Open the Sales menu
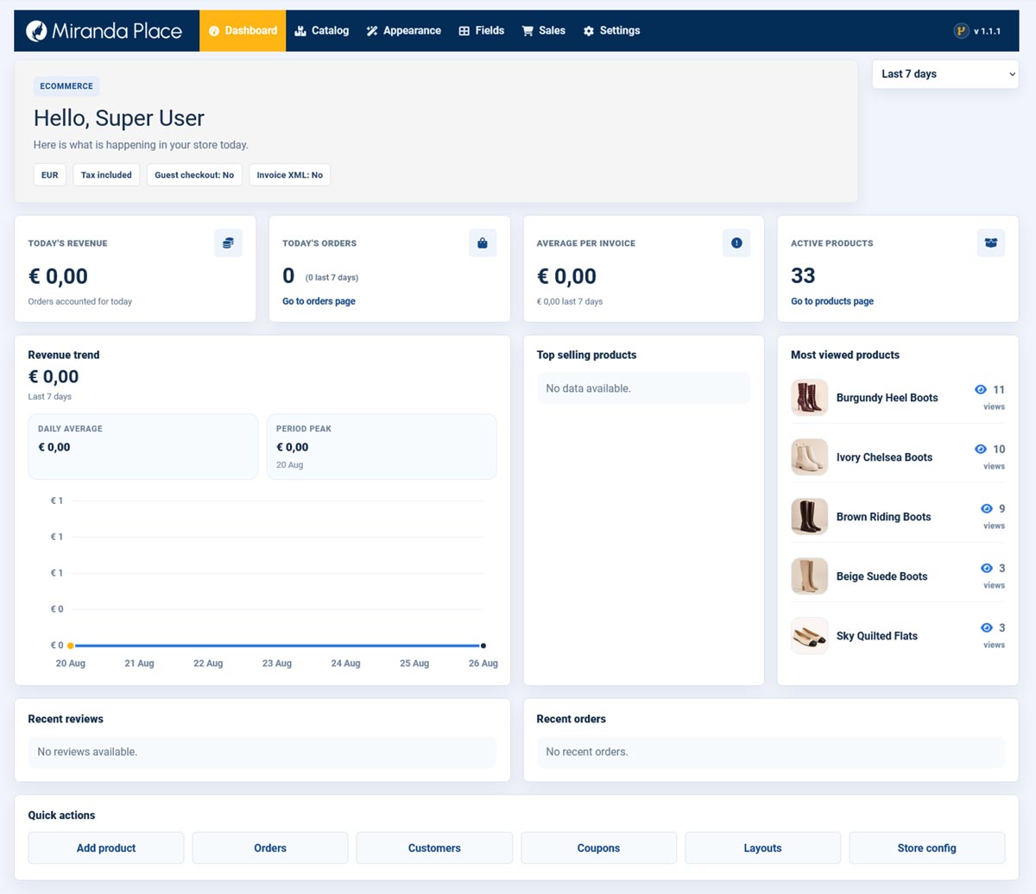The width and height of the screenshot is (1036, 894). click(544, 31)
